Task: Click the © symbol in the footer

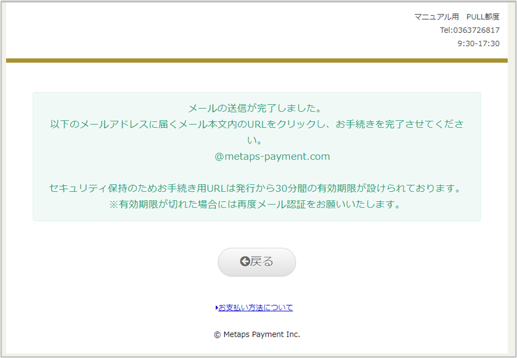Action: [217, 334]
